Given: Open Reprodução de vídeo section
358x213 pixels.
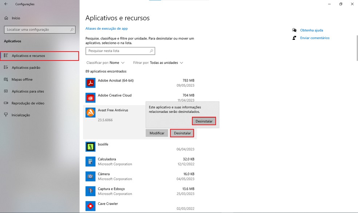Looking at the screenshot, I should tap(28, 103).
